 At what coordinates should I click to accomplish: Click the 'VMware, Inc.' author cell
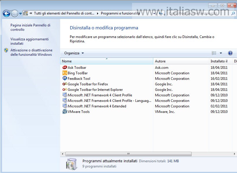pyautogui.click(x=165, y=112)
